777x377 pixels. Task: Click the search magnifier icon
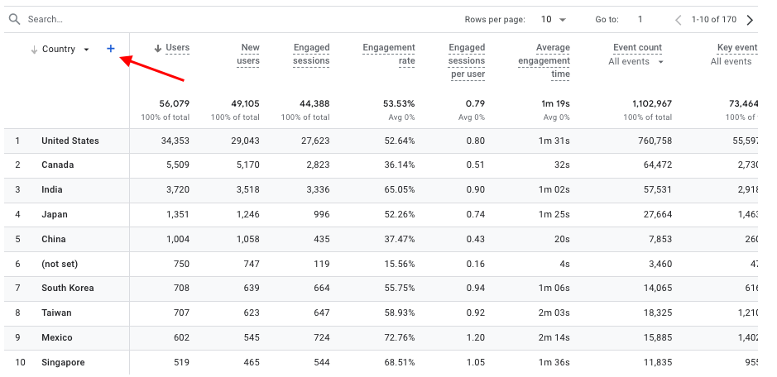tap(14, 19)
